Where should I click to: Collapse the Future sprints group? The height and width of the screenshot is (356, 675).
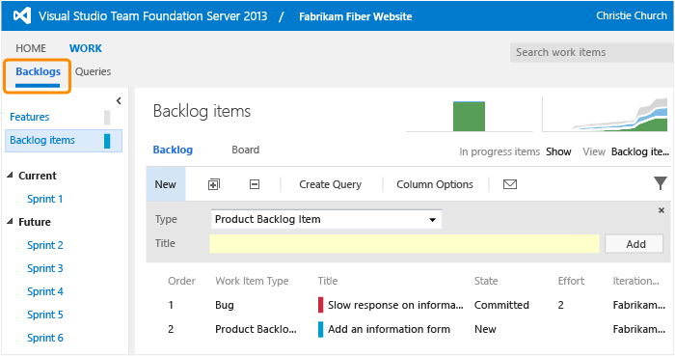(10, 221)
